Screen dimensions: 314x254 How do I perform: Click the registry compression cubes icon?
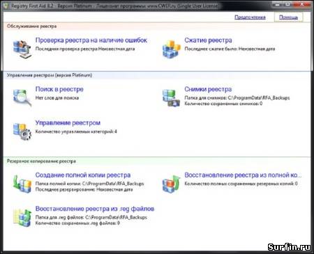click(x=172, y=49)
